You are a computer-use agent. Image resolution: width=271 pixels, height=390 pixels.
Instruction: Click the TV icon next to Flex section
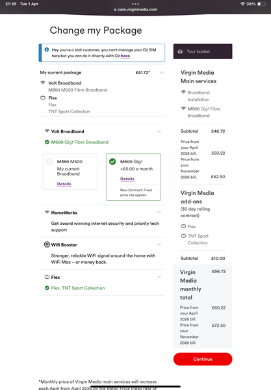pyautogui.click(x=47, y=277)
